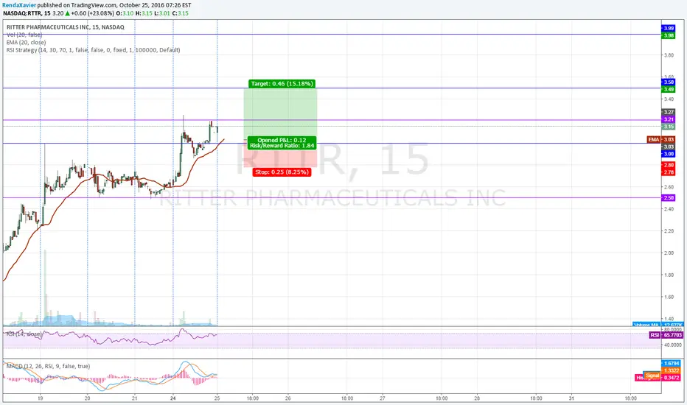This screenshot has width=687, height=405.
Task: Click the orange 1.3322 signal value label
Action: pos(671,370)
